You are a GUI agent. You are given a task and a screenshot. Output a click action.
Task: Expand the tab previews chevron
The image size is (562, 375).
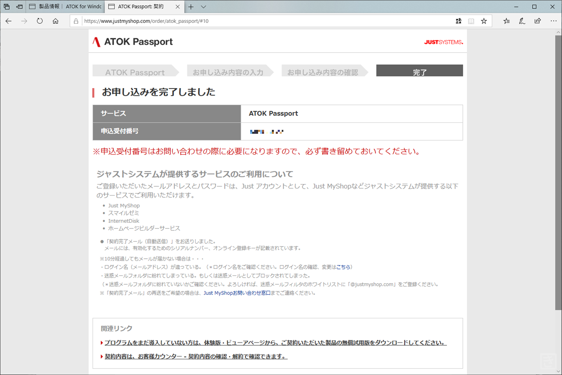[x=204, y=7]
